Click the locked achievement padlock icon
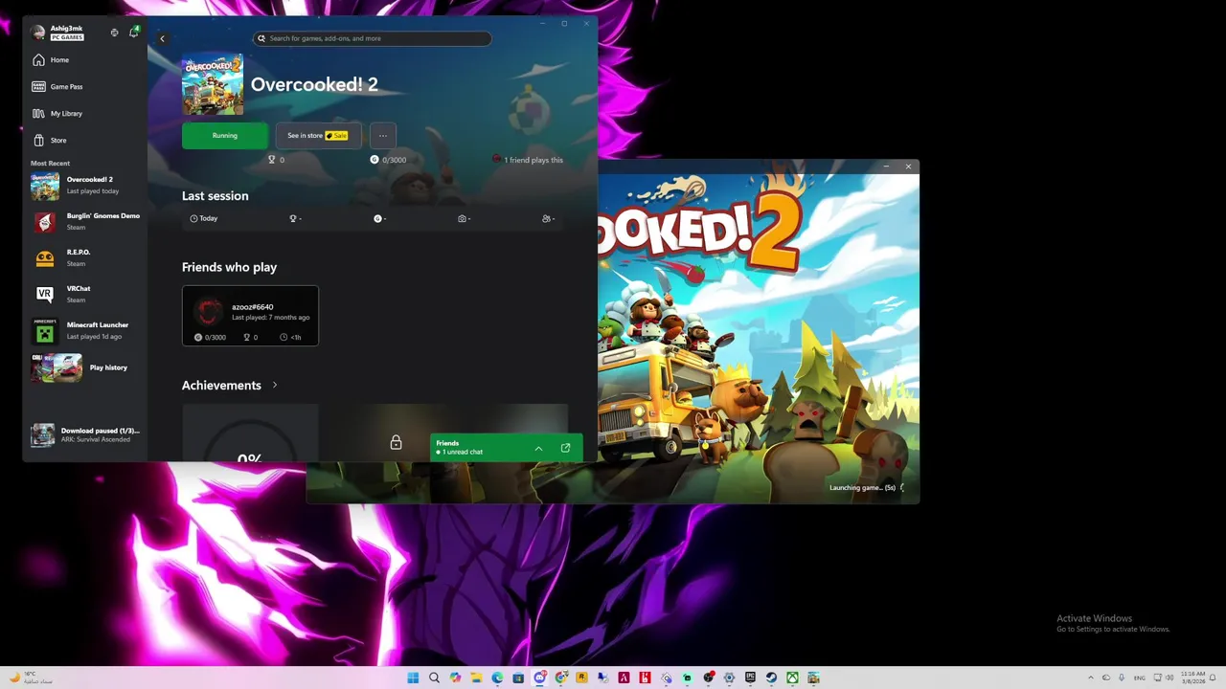The image size is (1226, 689). click(396, 442)
